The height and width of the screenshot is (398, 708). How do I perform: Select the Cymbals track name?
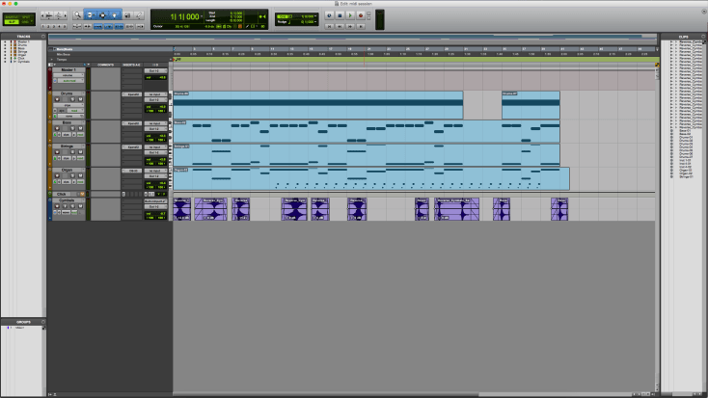coord(67,201)
